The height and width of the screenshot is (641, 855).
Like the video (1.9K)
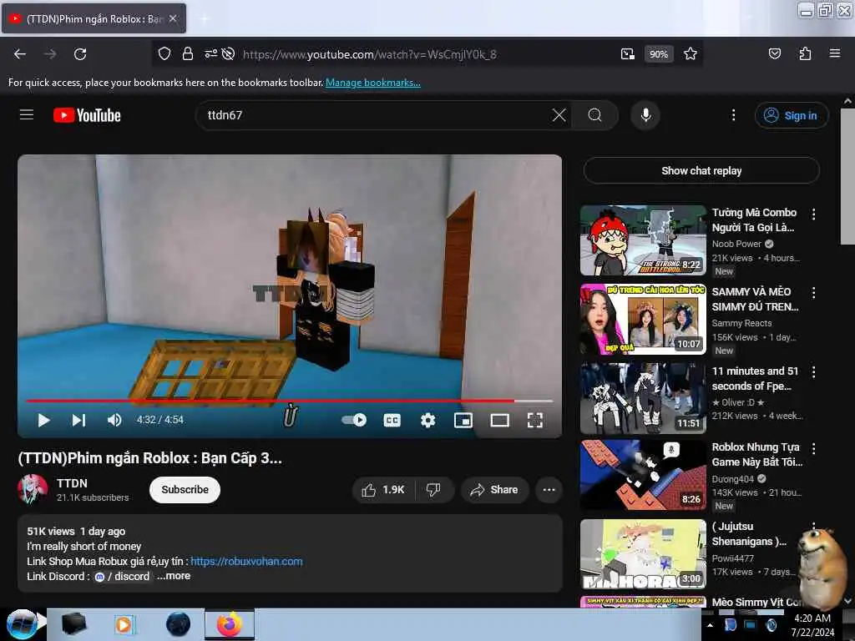(384, 489)
